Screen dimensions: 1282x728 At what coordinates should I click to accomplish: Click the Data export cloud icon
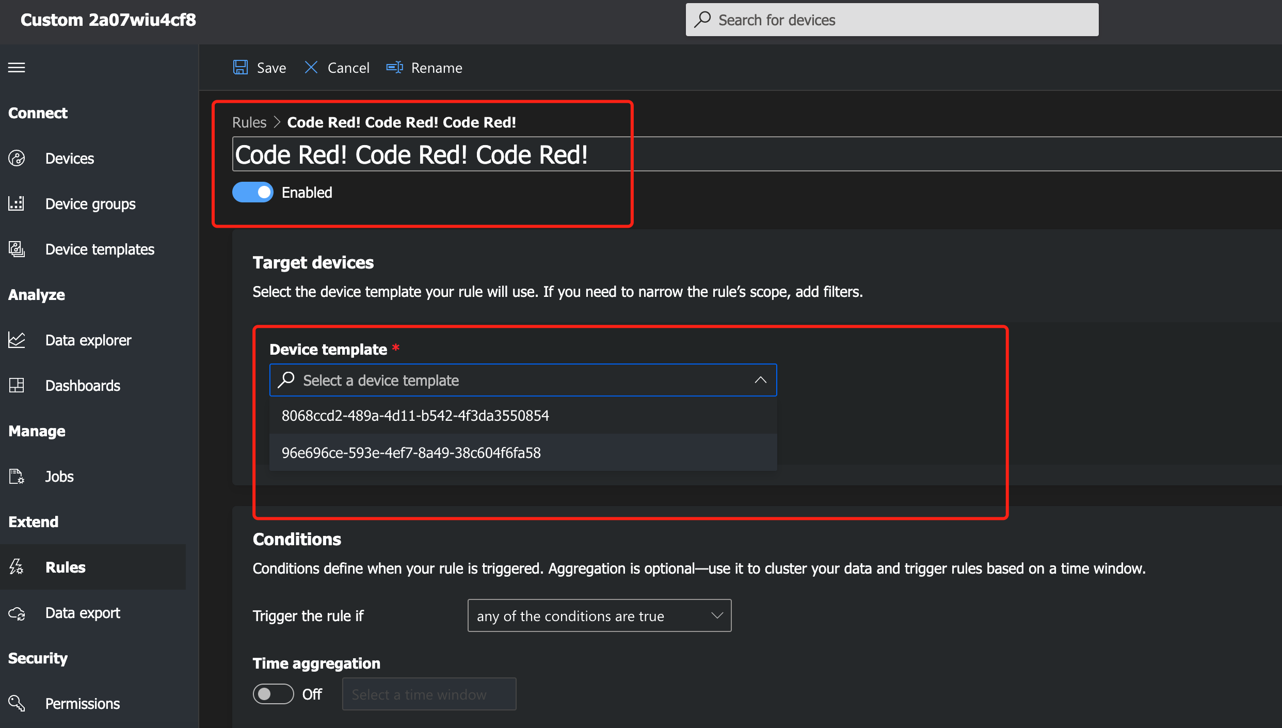click(x=17, y=613)
